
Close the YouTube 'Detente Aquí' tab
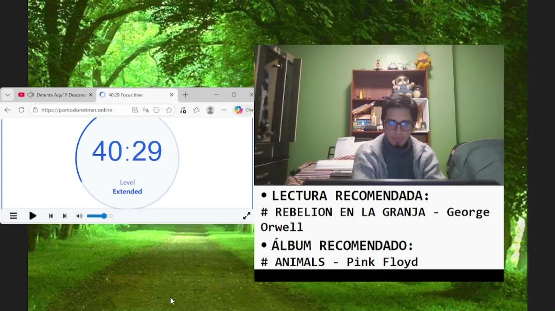(90, 95)
